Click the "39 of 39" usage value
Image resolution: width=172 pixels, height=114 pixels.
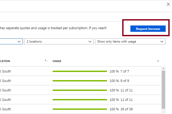pyautogui.click(x=126, y=109)
